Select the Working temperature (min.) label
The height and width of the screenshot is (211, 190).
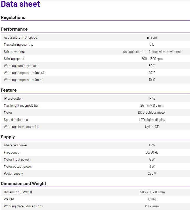[x=24, y=80]
